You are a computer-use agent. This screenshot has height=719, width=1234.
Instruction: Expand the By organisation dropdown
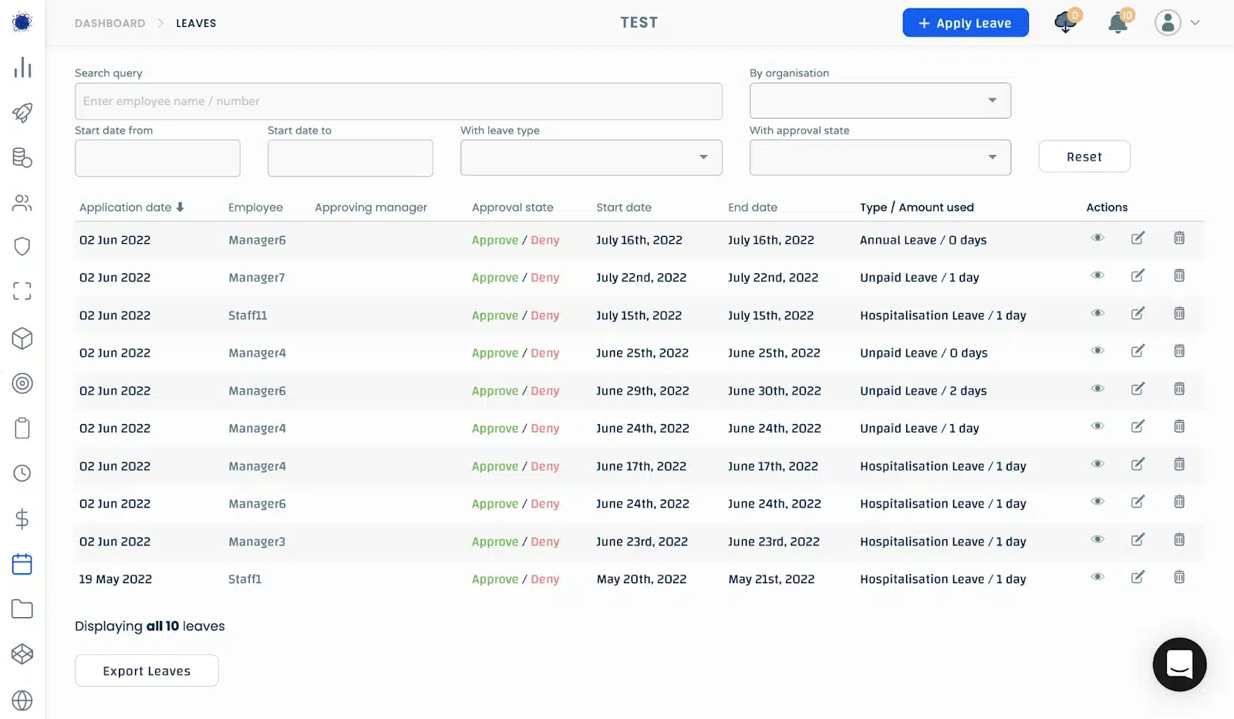tap(880, 101)
